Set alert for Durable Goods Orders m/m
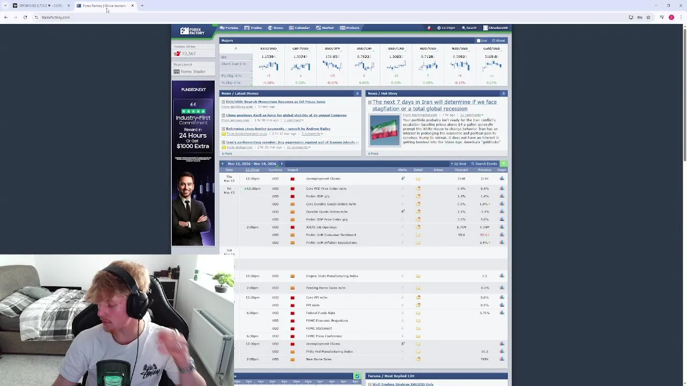 [403, 212]
